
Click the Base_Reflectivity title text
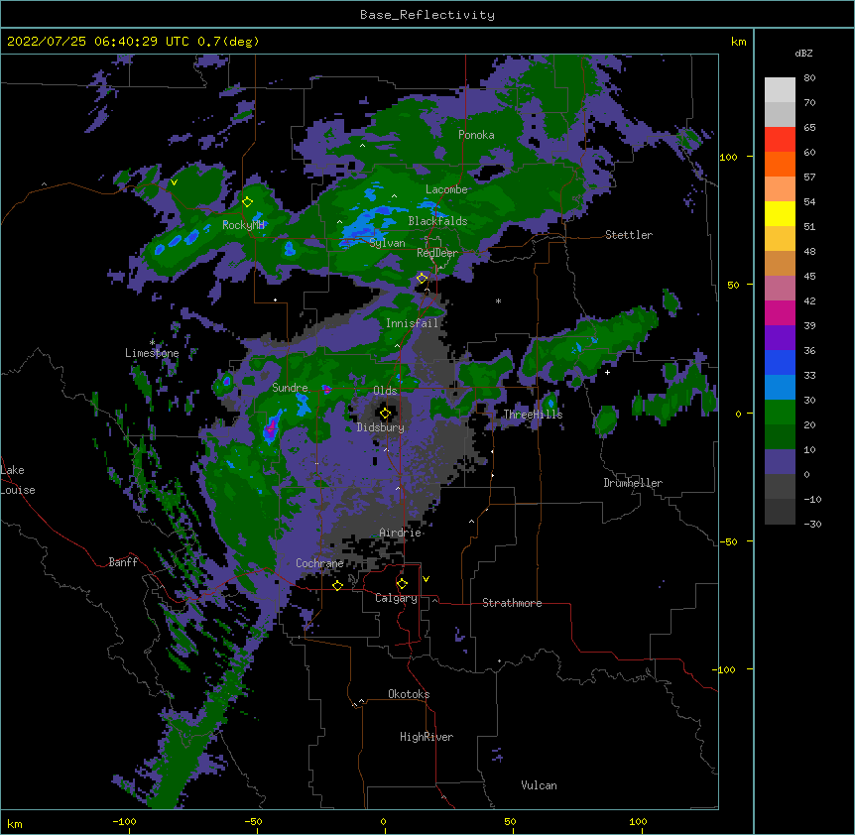pos(427,15)
